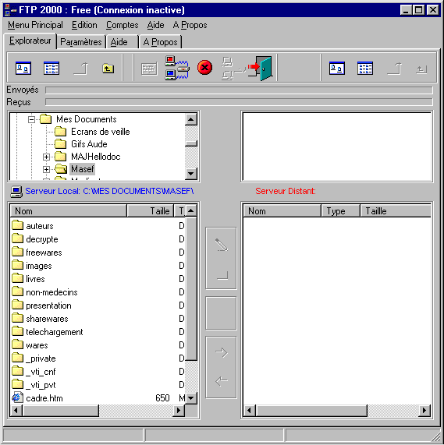Click folder tree scroll down arrow

coord(191,174)
